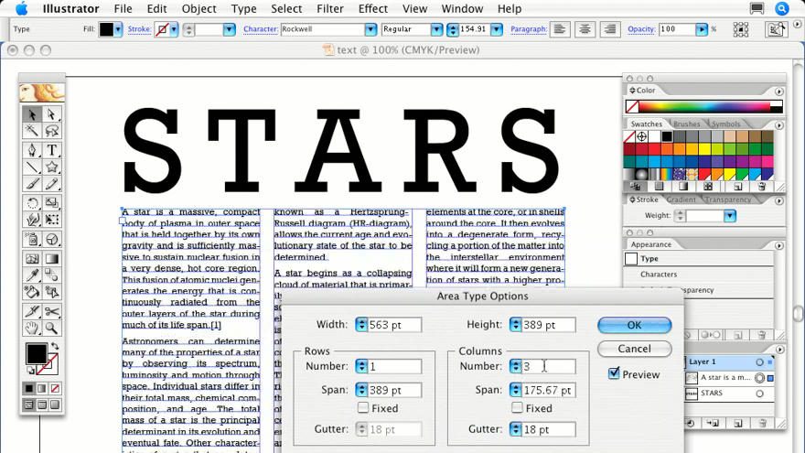Select the Type tool in toolbox
Screen dimensions: 805x453
pos(52,150)
